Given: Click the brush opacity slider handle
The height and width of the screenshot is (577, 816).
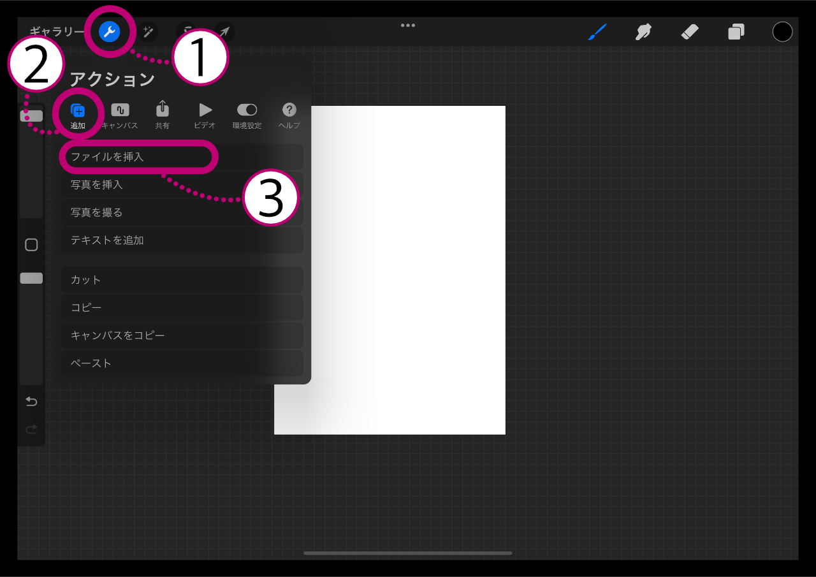Looking at the screenshot, I should click(31, 278).
